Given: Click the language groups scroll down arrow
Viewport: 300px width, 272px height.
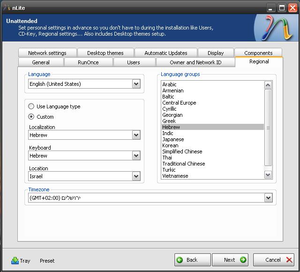Looking at the screenshot, I should 268,174.
